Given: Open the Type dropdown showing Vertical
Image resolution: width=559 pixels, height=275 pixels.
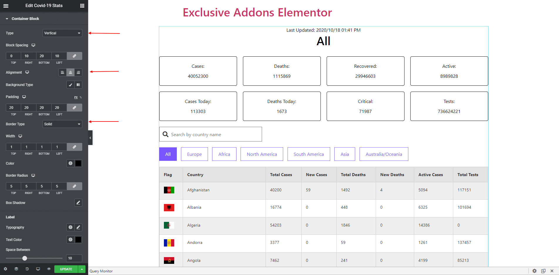Looking at the screenshot, I should [x=62, y=33].
